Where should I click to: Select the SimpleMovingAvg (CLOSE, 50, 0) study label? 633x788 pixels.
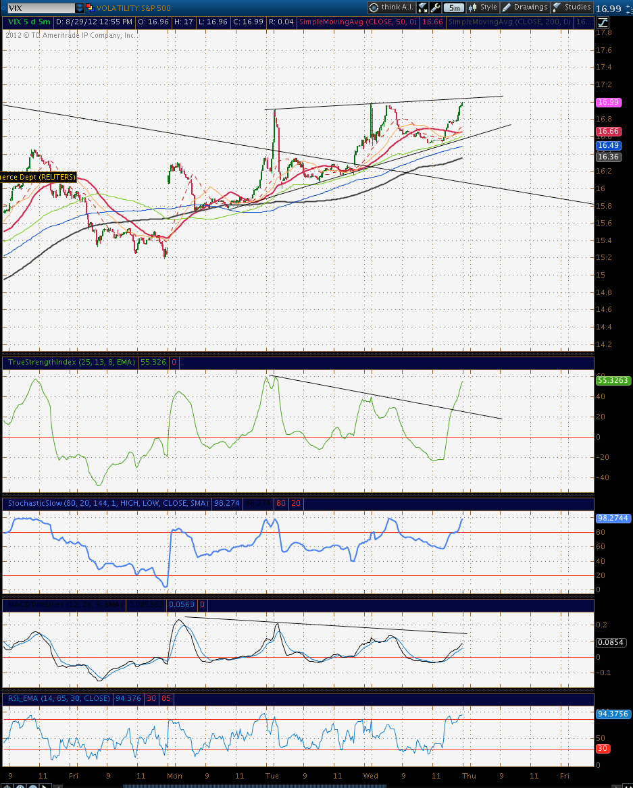pos(358,22)
